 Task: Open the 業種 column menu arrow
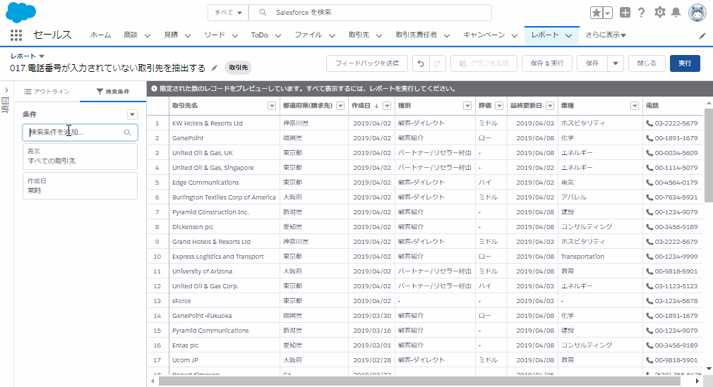(x=635, y=106)
